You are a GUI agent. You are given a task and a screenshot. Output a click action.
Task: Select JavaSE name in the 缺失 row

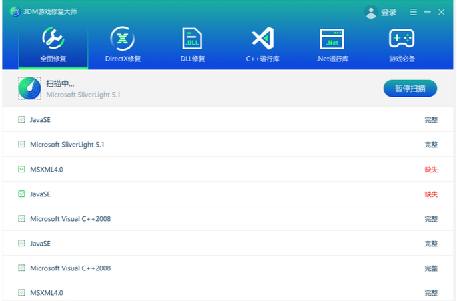pos(40,194)
